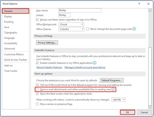This screenshot has width=154, height=117.
Task: Click the vertical scrollbar thumb
Action: 150,76
